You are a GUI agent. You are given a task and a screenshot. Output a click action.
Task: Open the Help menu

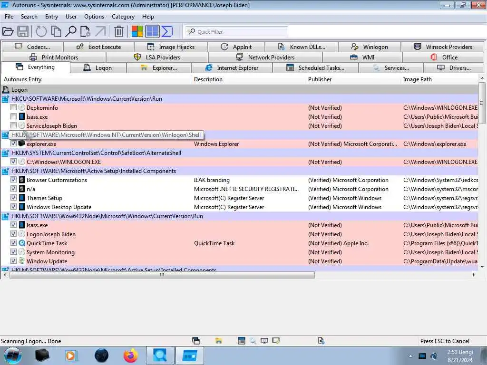click(148, 17)
